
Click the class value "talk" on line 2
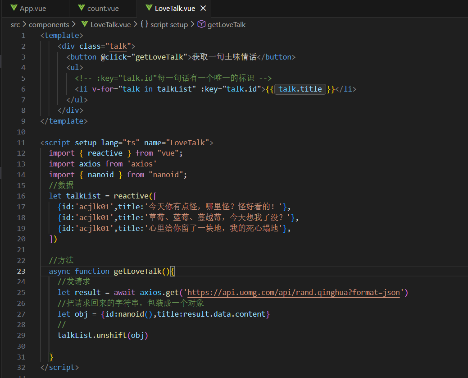[x=118, y=46]
